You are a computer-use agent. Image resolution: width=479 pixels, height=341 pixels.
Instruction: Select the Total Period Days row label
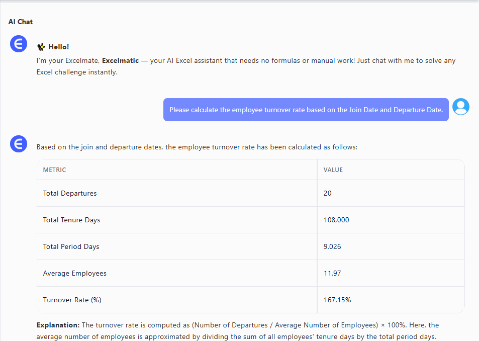[x=71, y=246]
